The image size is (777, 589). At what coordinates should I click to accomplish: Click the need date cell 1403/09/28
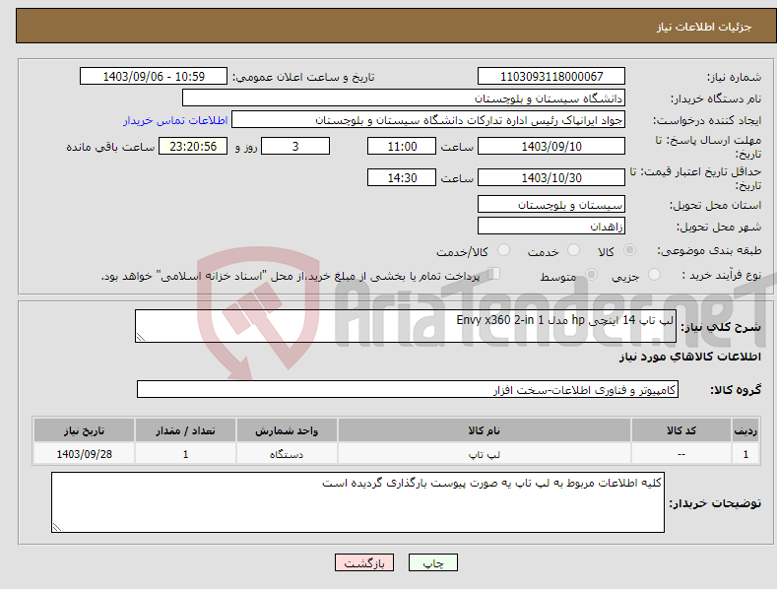(85, 454)
